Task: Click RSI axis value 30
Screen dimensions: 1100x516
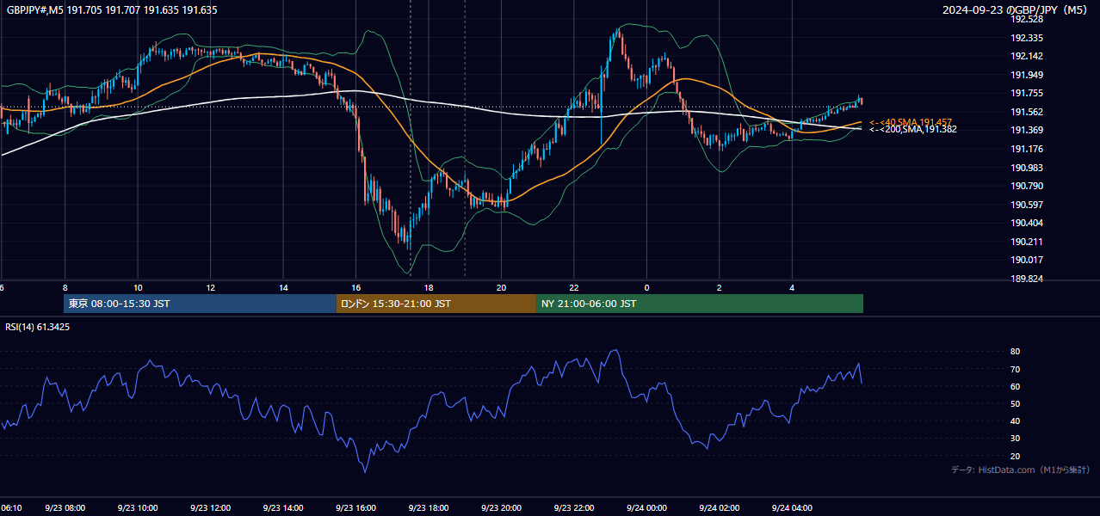Action: [x=1015, y=439]
